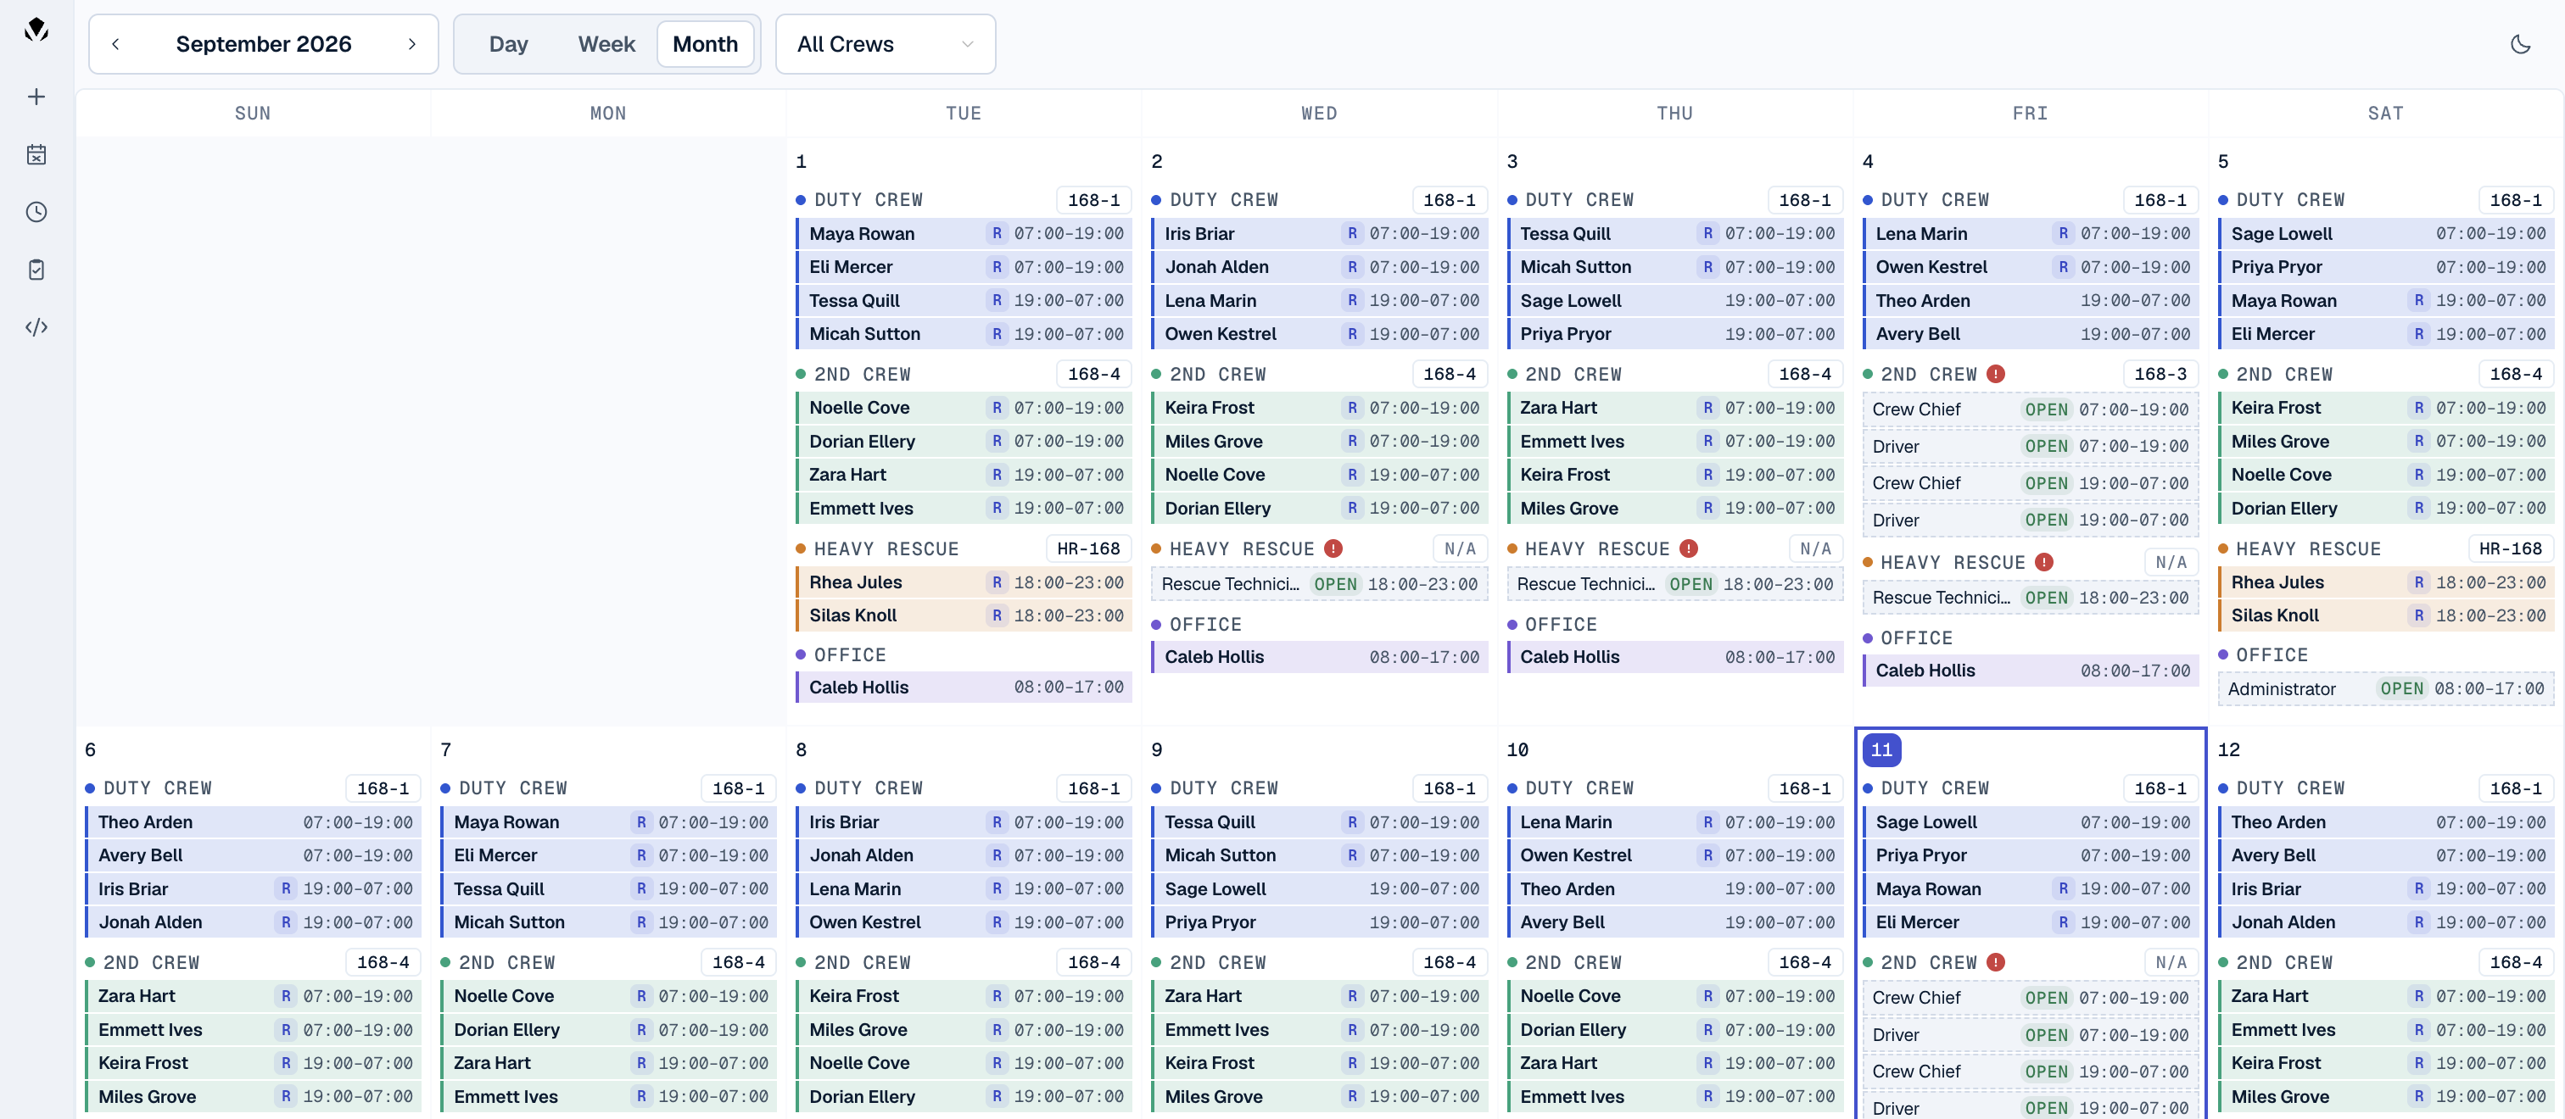This screenshot has width=2565, height=1119.
Task: Select the Month view tab
Action: click(x=705, y=44)
